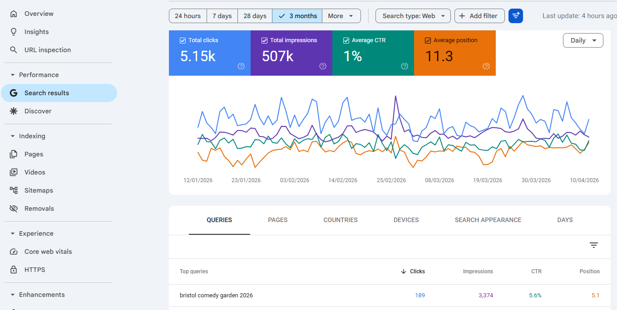Switch to the SEARCH APPEARANCE tab
The height and width of the screenshot is (310, 617).
tap(488, 220)
